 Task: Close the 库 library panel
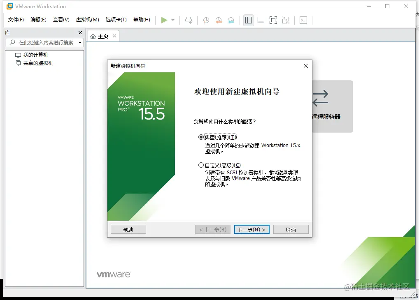tap(80, 32)
